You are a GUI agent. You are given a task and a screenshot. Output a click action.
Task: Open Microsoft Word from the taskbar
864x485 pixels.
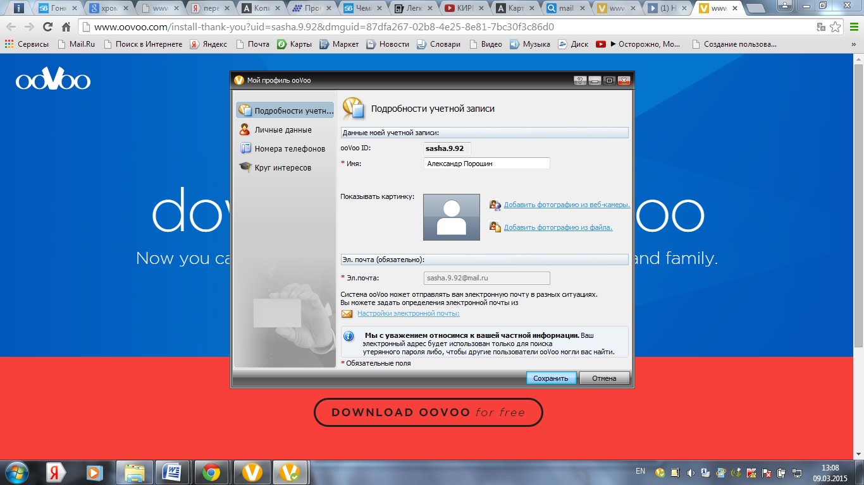pyautogui.click(x=172, y=472)
